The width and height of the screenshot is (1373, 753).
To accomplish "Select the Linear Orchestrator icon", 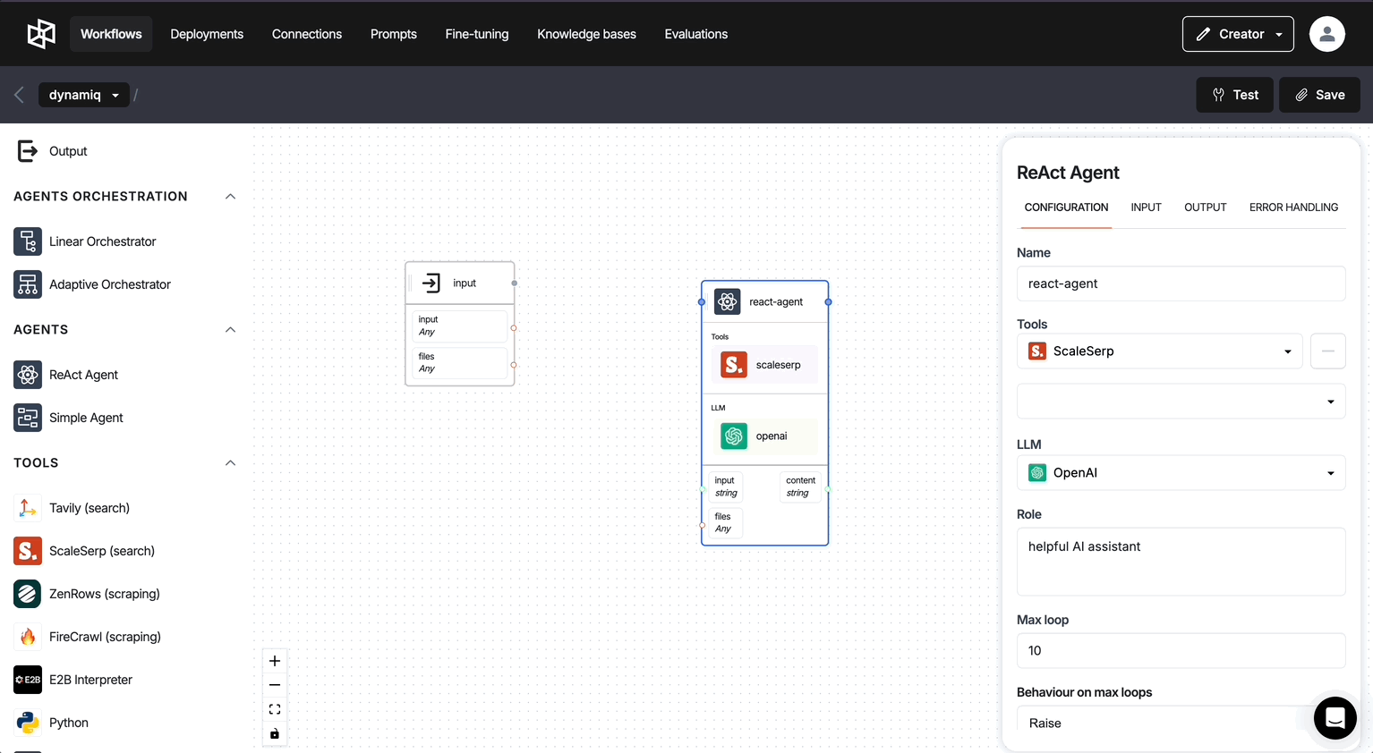I will [28, 241].
